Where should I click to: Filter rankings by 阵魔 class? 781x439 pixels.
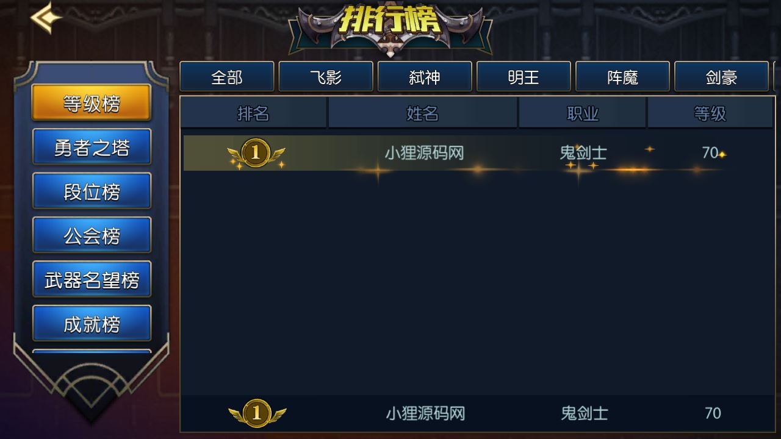click(622, 77)
